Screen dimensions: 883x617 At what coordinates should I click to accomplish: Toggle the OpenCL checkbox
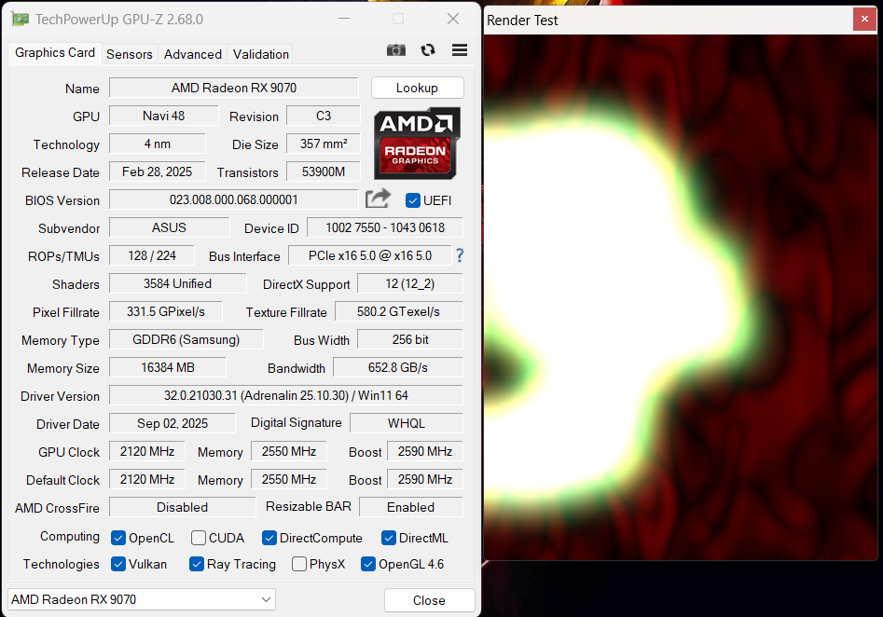pos(117,538)
